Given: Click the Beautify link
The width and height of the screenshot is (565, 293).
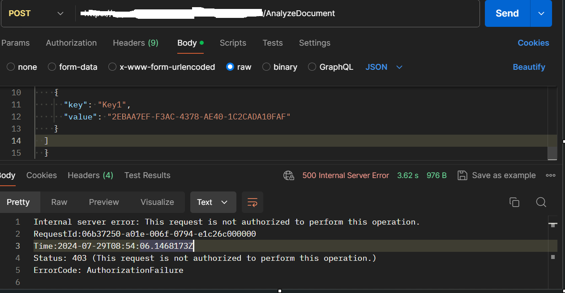Looking at the screenshot, I should coord(529,67).
